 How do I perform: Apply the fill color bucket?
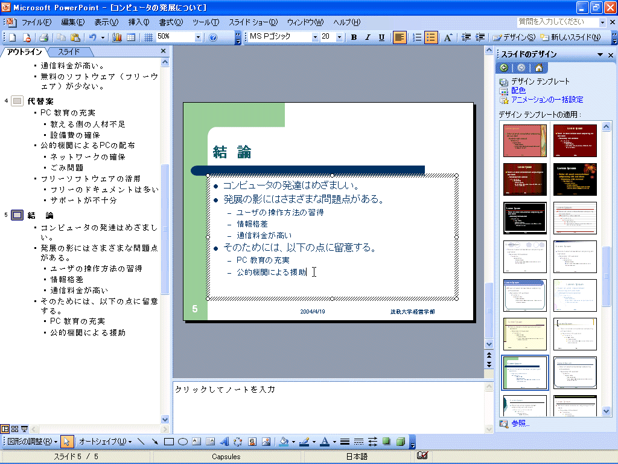284,442
